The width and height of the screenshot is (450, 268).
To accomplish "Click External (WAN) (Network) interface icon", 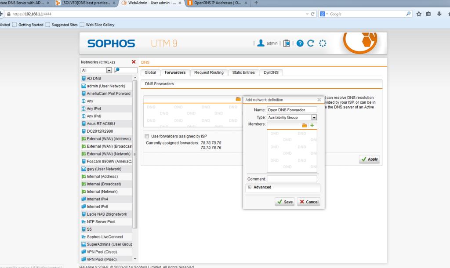I will click(x=83, y=154).
